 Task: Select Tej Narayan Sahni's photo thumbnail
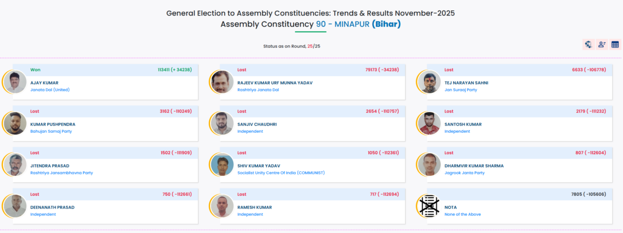coord(429,82)
